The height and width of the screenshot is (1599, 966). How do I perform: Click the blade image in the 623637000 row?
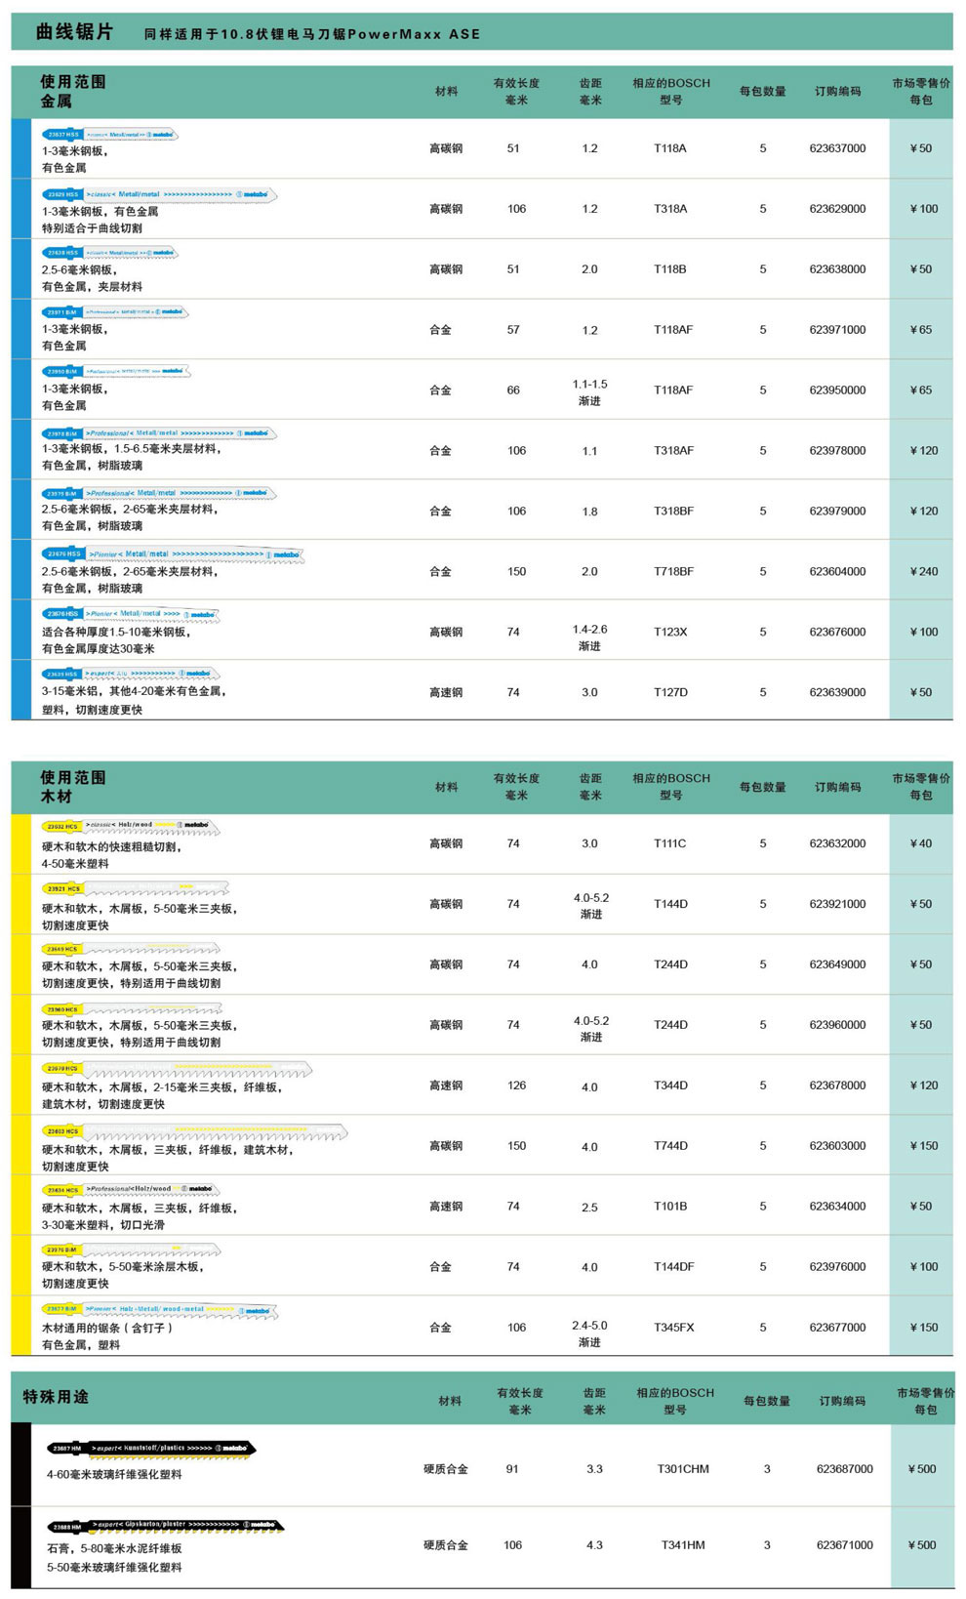(x=110, y=134)
